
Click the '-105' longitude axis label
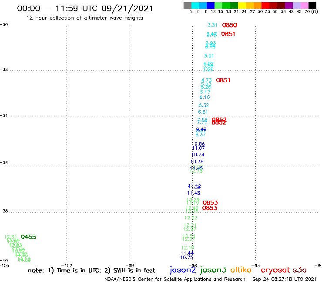point(4,266)
